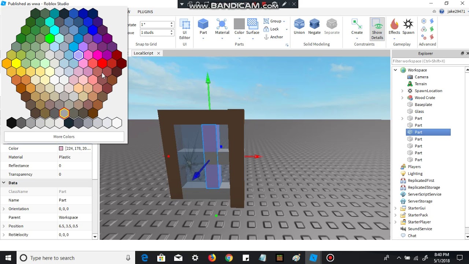469x264 pixels.
Task: Pick the white hexagon in the grayscale row
Action: pos(117,123)
